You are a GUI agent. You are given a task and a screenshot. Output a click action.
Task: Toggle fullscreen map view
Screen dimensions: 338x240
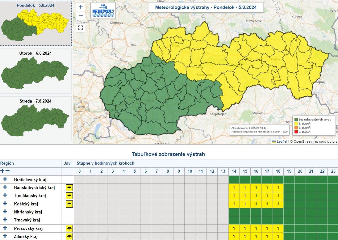(x=81, y=28)
